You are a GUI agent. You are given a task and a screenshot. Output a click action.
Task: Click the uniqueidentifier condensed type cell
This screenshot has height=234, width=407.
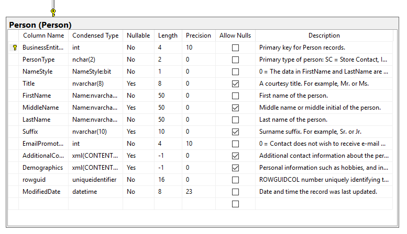coord(94,180)
